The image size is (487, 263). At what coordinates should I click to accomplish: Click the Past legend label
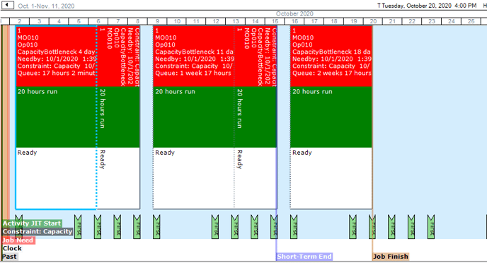coord(9,257)
